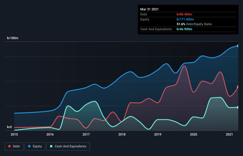243x156 pixels.
Task: Click the Equity label in tooltip
Action: click(145, 19)
